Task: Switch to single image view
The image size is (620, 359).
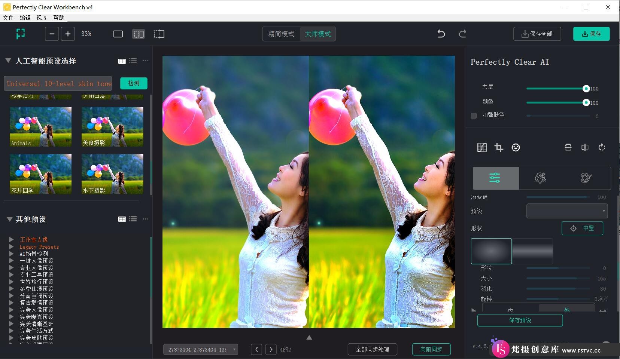Action: (118, 34)
